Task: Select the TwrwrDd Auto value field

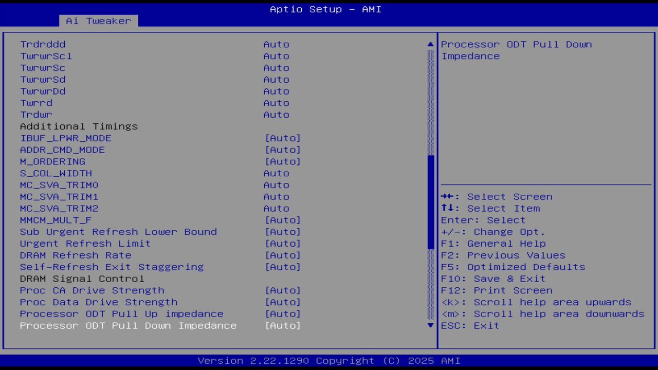Action: [277, 91]
